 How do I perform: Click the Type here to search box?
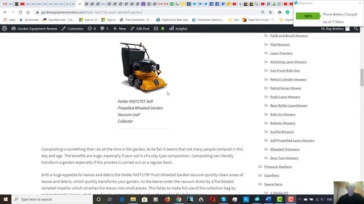52,199
